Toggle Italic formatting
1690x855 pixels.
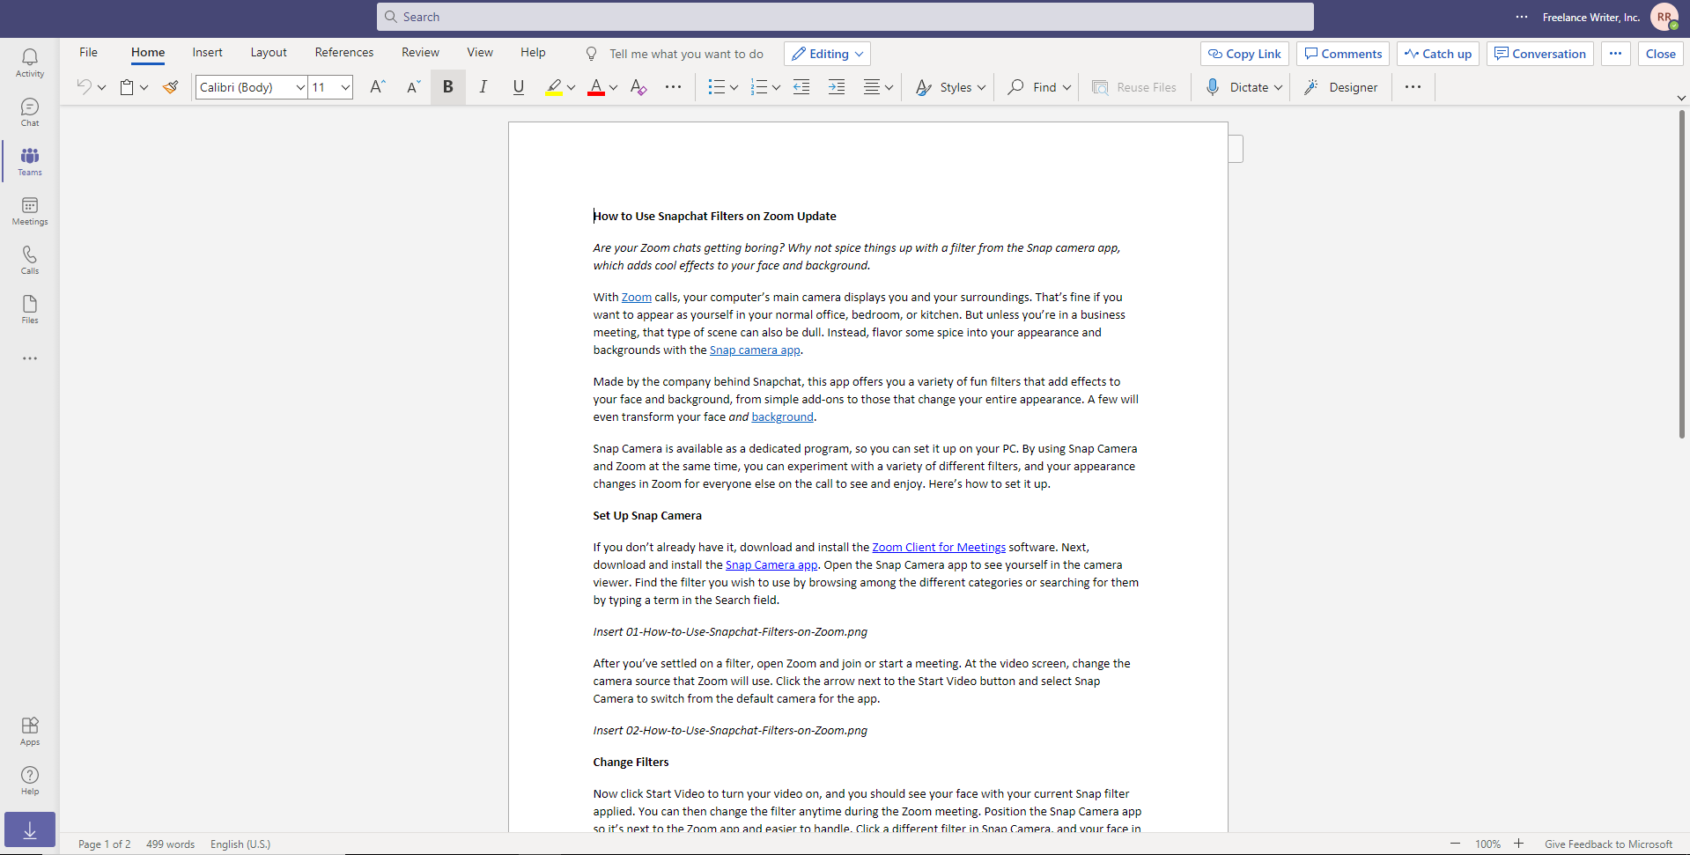483,86
